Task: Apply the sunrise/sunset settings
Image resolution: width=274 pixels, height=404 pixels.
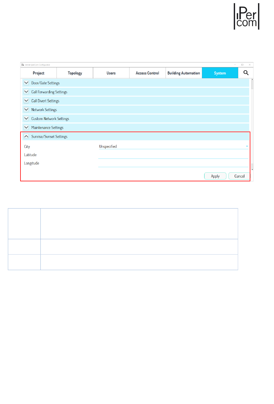Action: pos(215,176)
